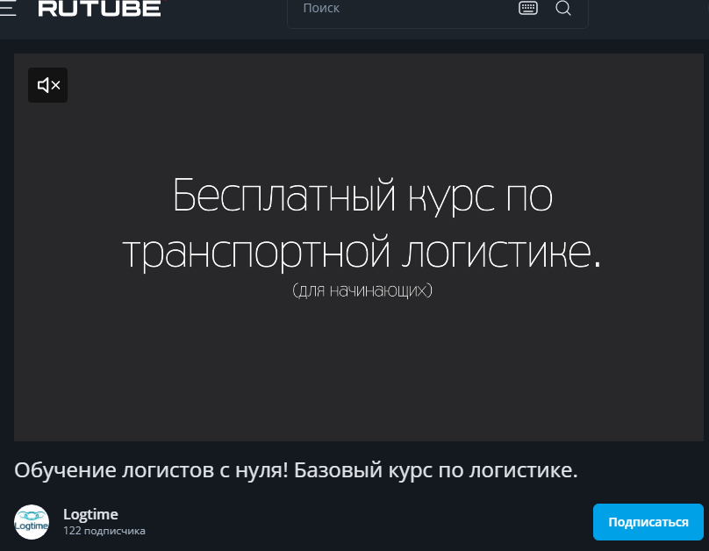
Task: Open the virtual keyboard icon
Action: [x=527, y=8]
